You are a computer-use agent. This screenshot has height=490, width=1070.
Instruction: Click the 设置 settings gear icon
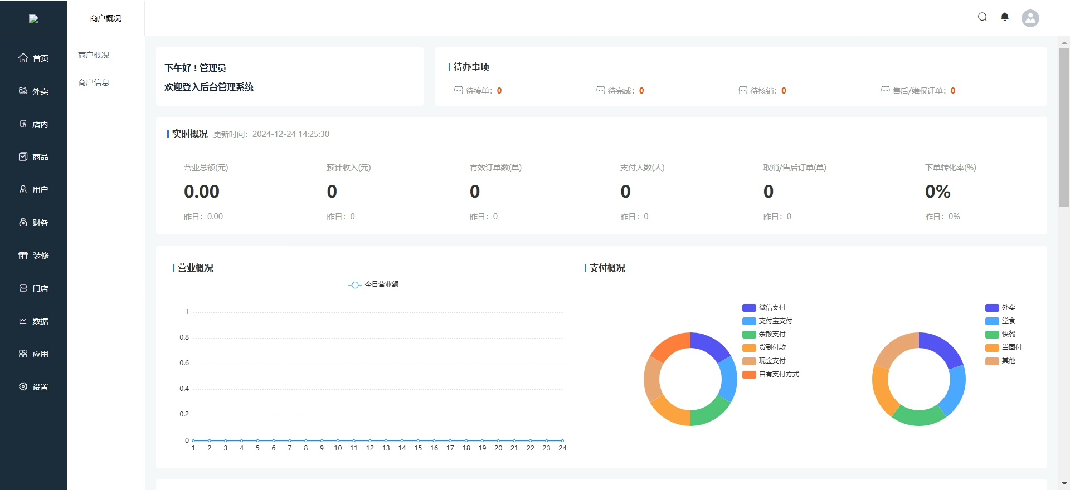click(23, 386)
